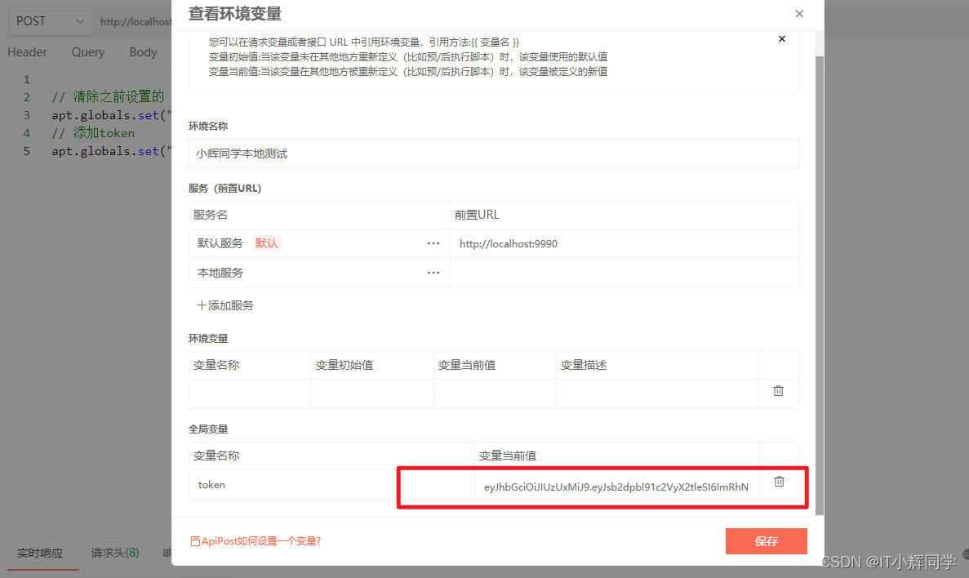Switch to the 请求头(8) tab

point(114,553)
